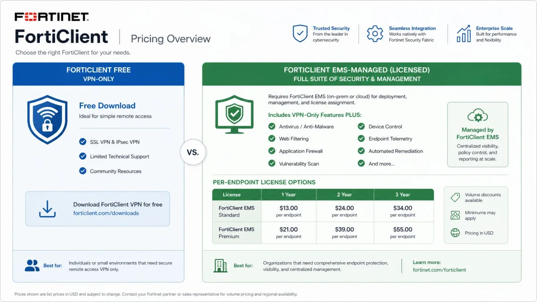Click the VS. circle badge
This screenshot has height=302, width=537.
pyautogui.click(x=192, y=152)
